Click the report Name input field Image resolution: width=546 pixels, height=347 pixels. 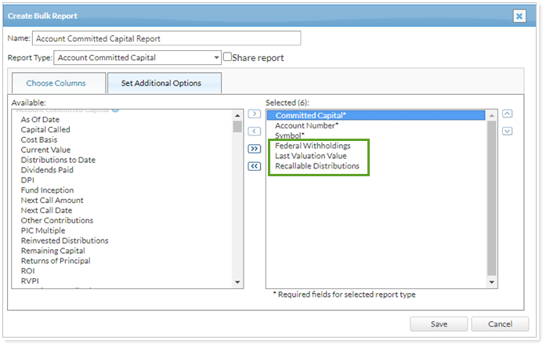[166, 38]
